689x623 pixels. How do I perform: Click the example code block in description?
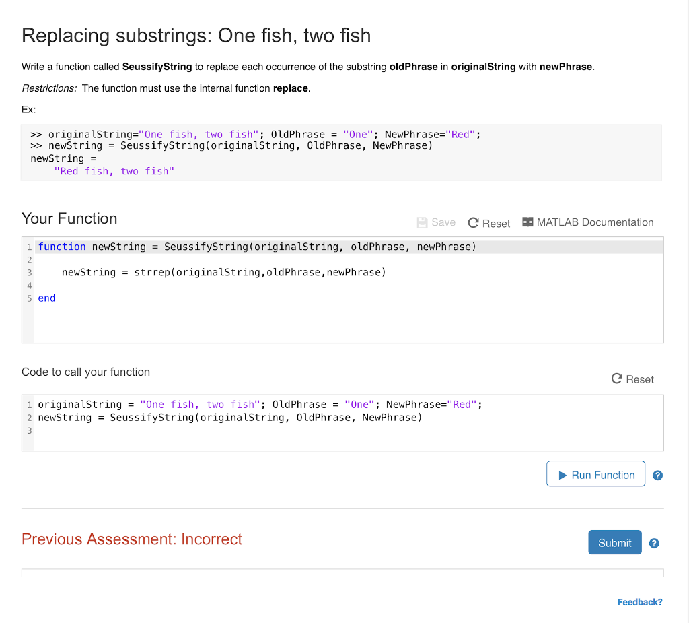[x=340, y=152]
